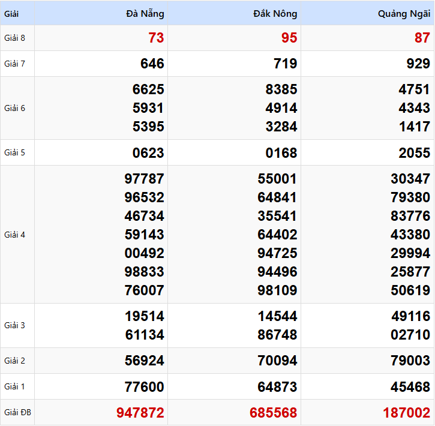Select Giải 1 result 64873
Screen dimensions: 435x426
click(x=277, y=386)
